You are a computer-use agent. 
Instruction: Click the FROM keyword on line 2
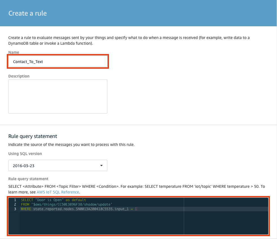tap(25, 204)
